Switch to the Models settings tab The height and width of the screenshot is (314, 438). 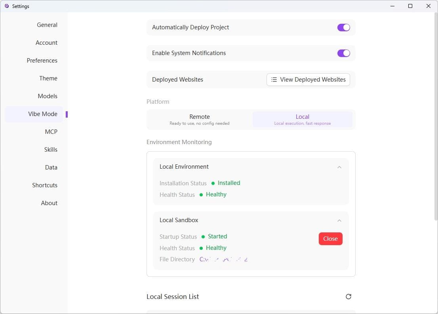click(48, 96)
